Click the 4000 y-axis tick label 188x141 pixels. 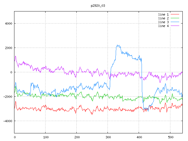pos(8,23)
